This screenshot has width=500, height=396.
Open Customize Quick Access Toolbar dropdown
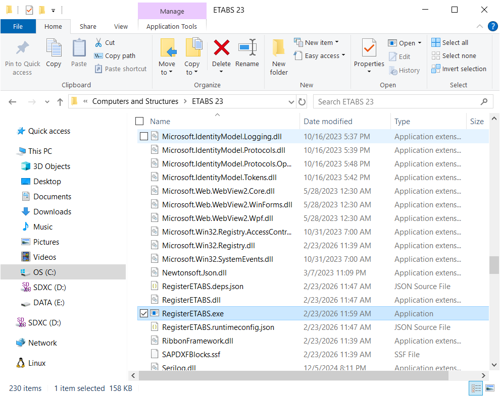coord(53,11)
